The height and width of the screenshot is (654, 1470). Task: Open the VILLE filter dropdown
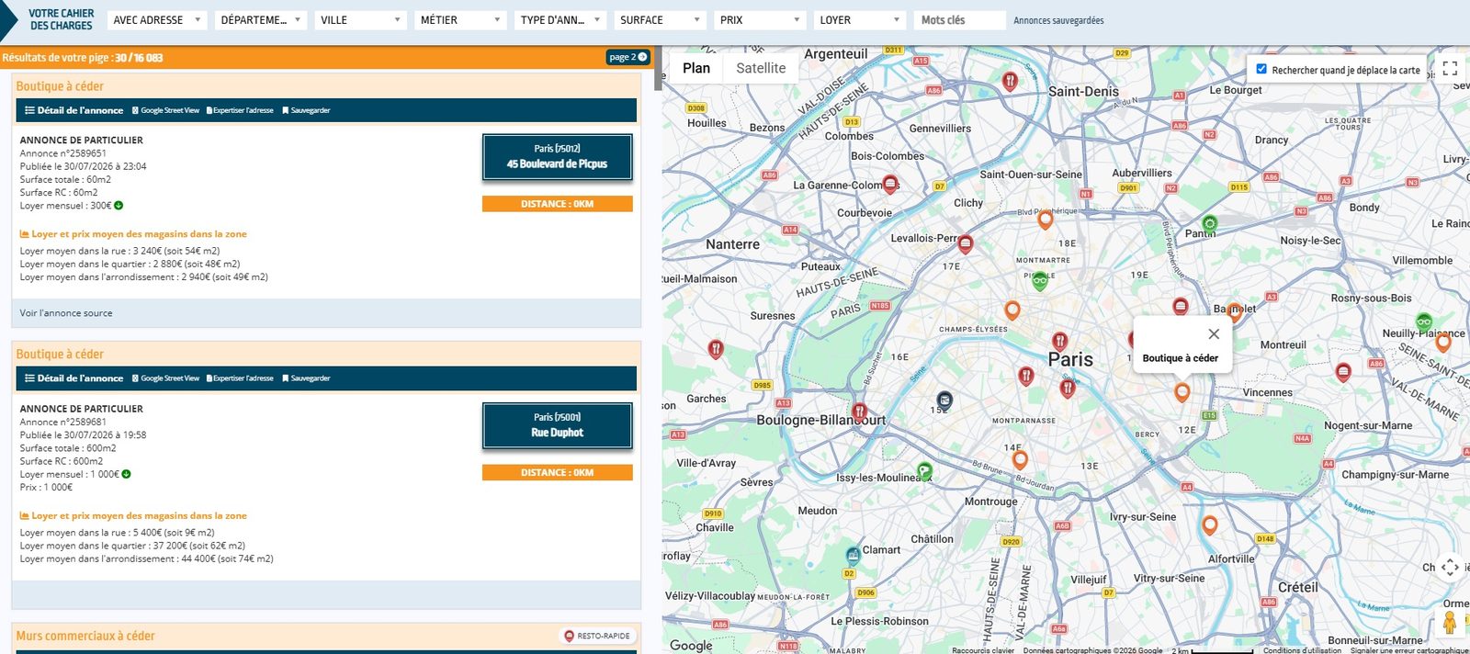361,19
